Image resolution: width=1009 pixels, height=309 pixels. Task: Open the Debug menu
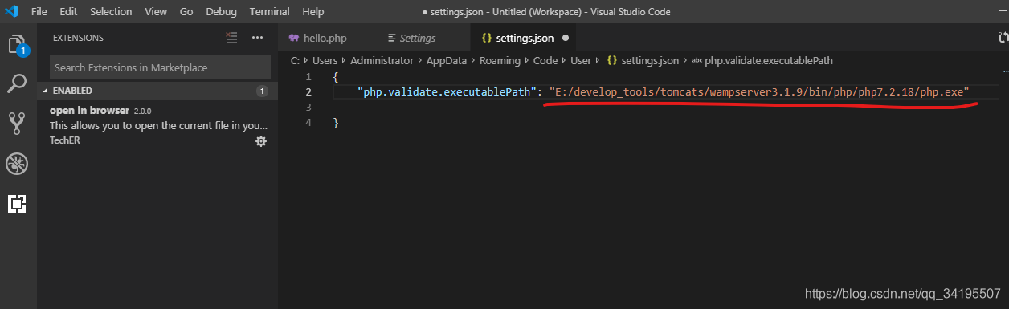click(222, 12)
